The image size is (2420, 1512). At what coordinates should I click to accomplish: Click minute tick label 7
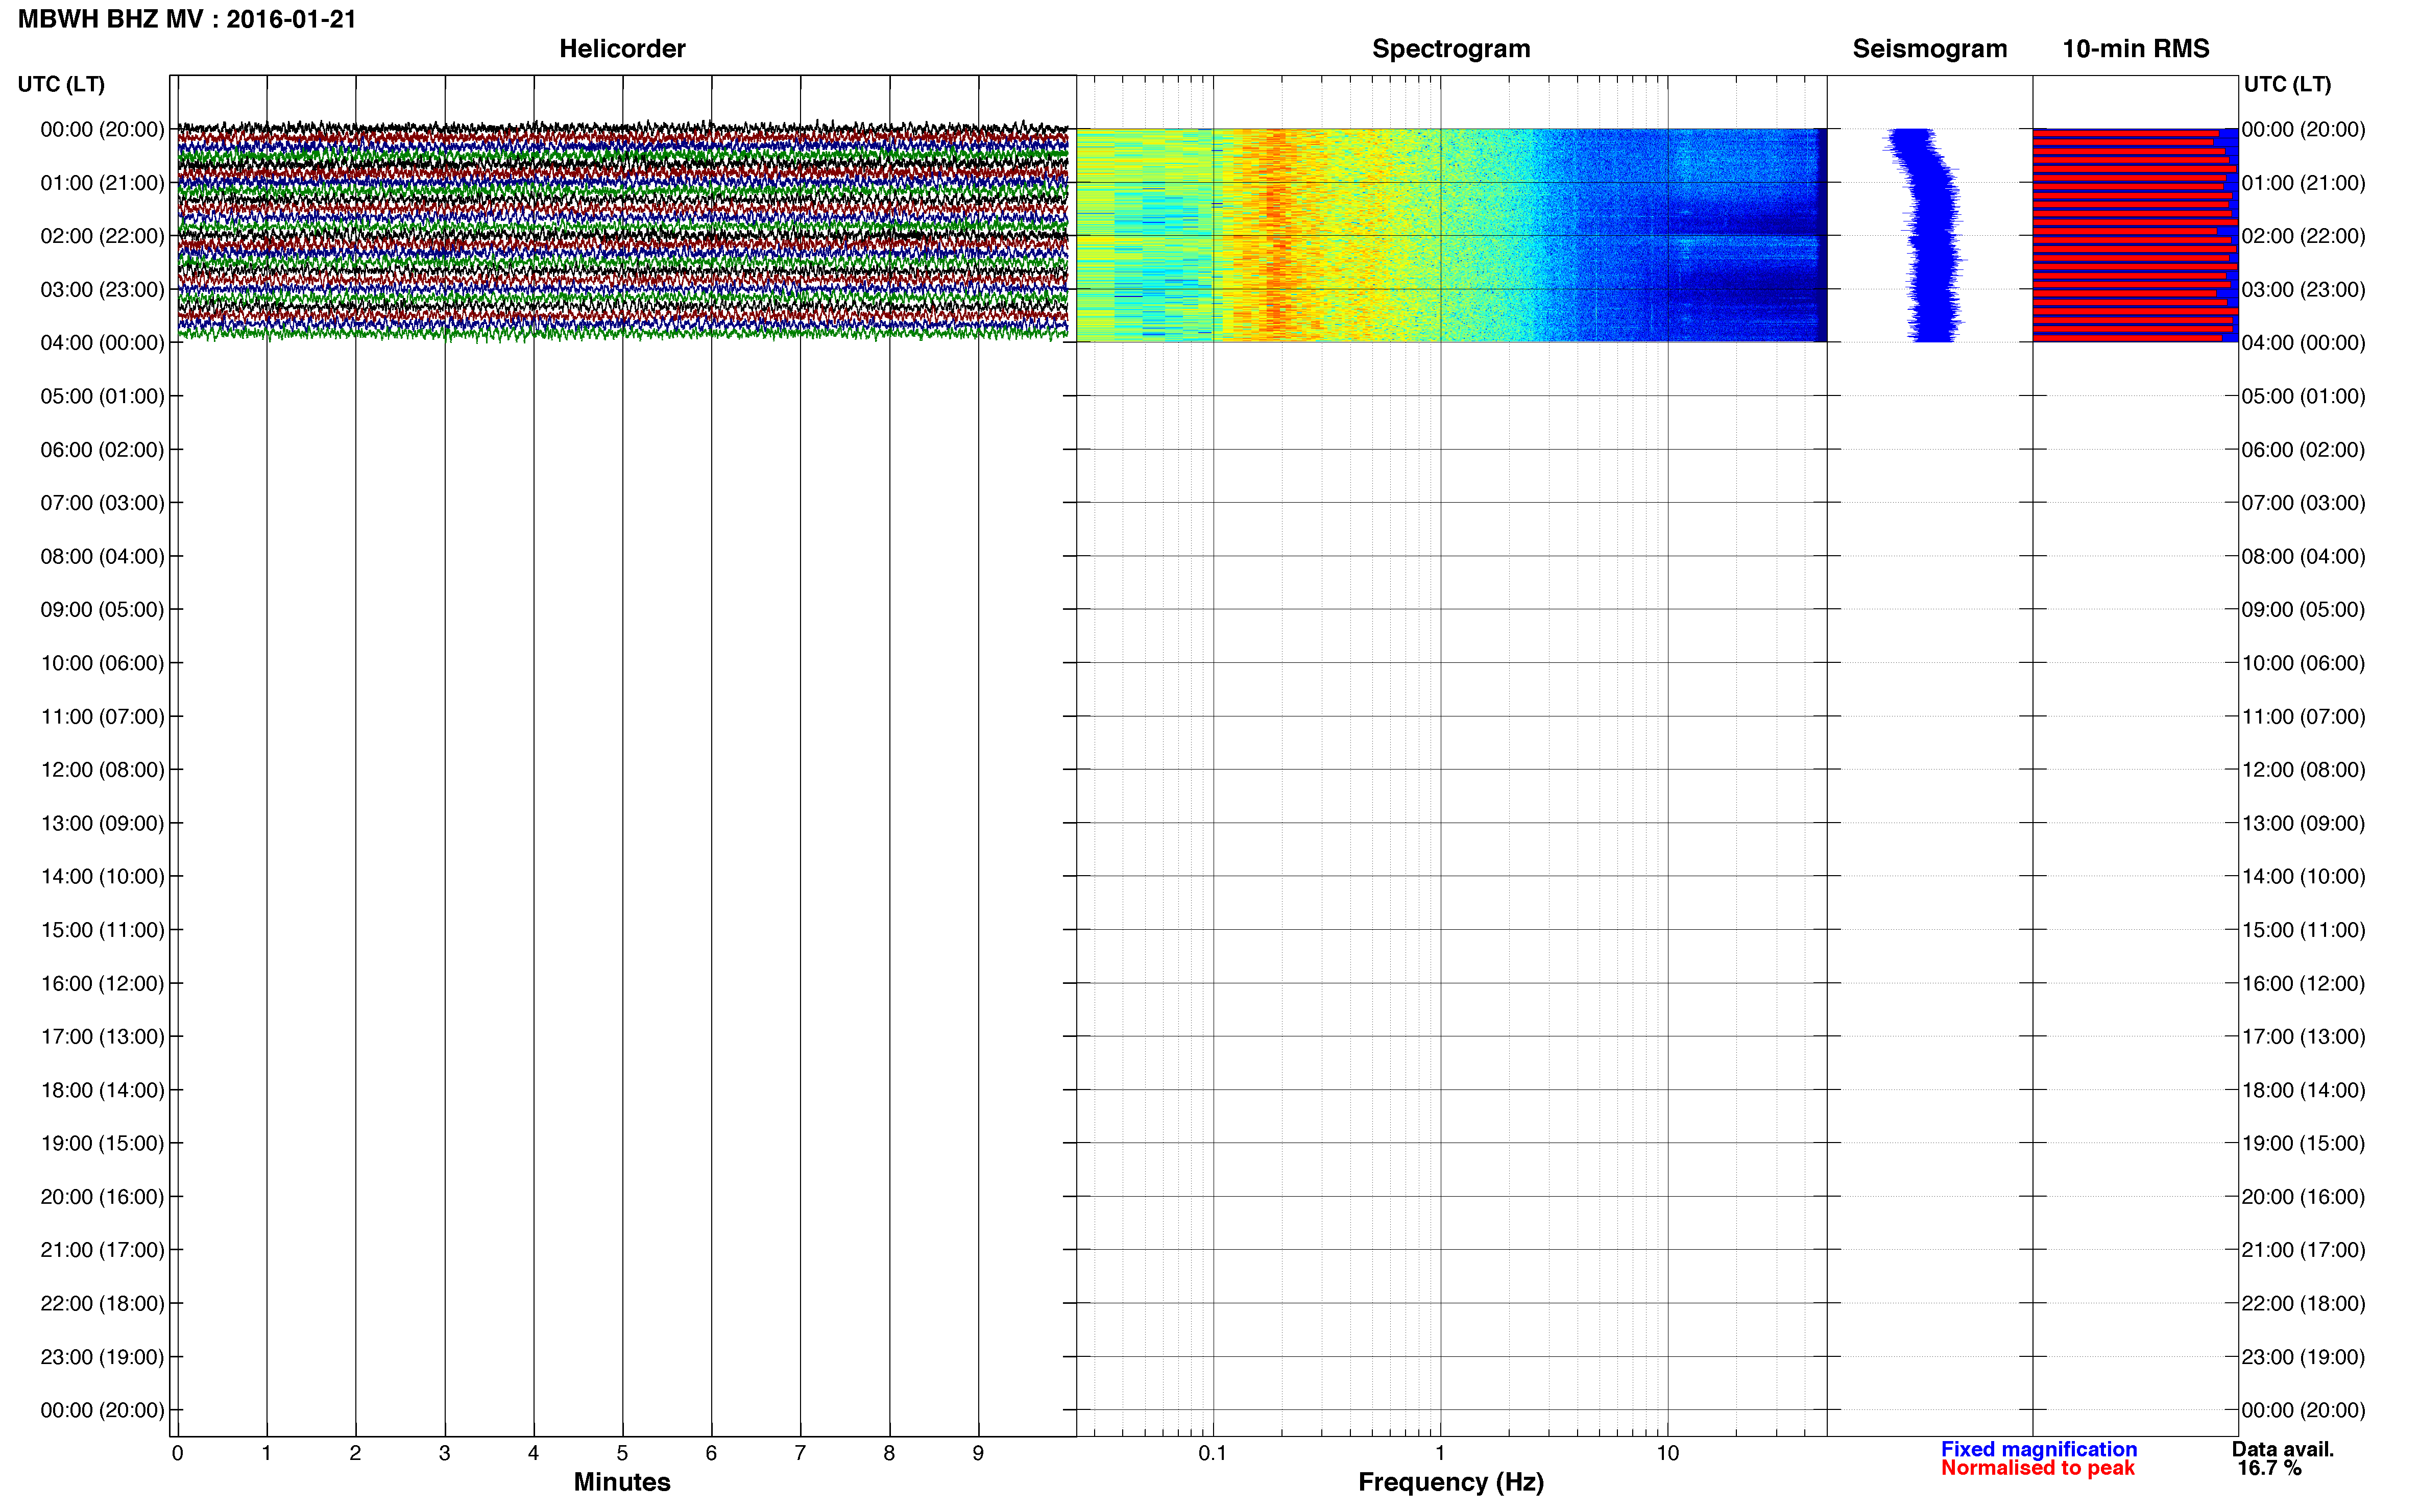801,1454
